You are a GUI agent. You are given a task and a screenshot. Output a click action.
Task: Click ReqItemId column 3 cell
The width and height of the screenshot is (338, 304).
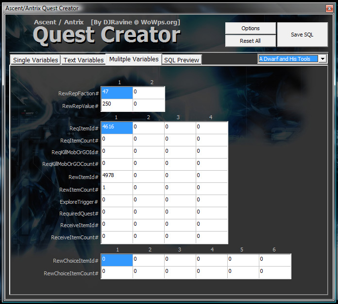[x=180, y=128]
